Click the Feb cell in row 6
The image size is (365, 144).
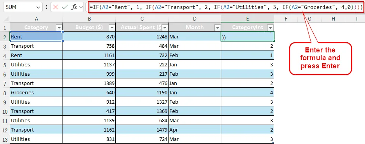pos(195,74)
